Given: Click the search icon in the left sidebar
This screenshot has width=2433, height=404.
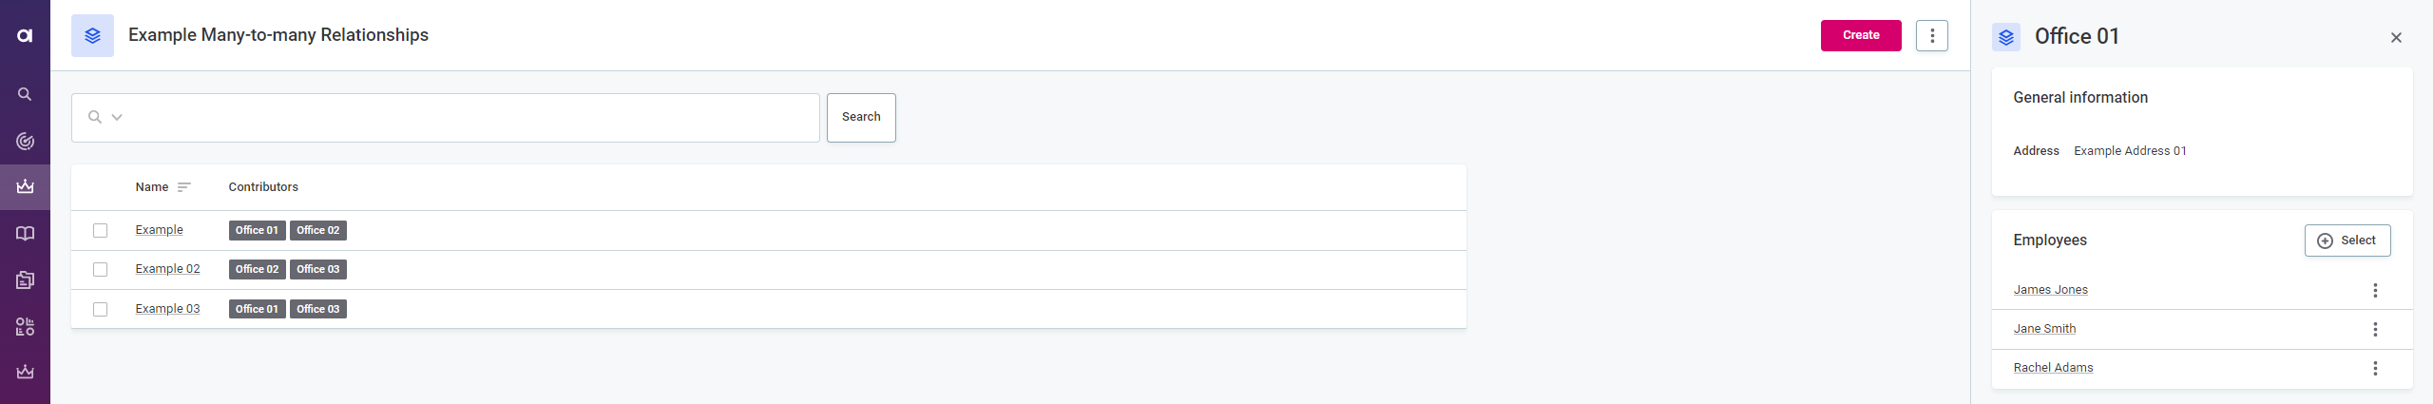Looking at the screenshot, I should [25, 94].
